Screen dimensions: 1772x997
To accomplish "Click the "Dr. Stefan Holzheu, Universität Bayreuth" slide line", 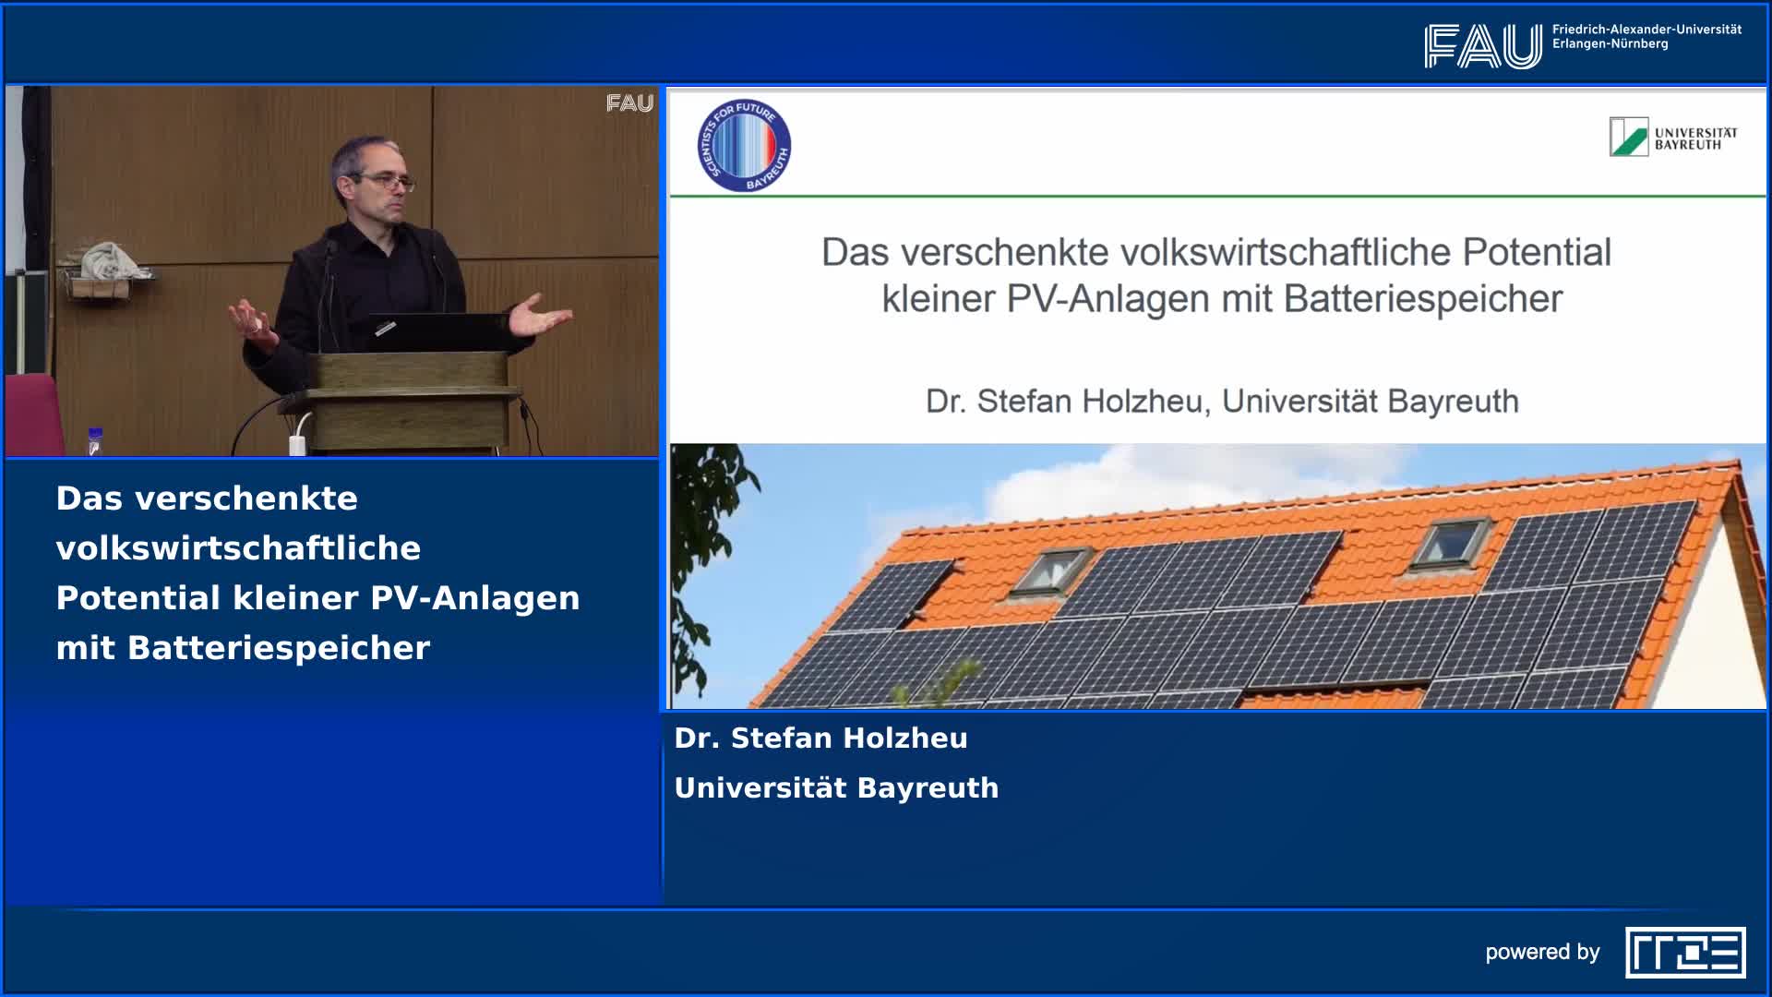I will 1222,402.
